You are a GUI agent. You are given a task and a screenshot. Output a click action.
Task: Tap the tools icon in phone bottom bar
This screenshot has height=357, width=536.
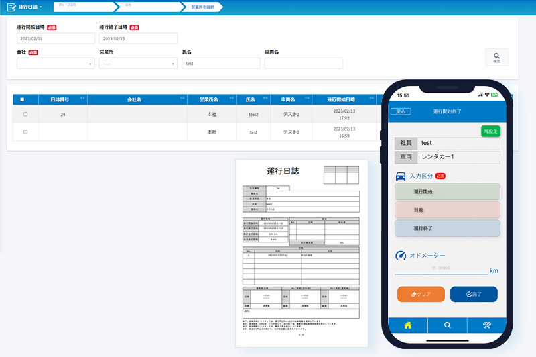click(488, 325)
